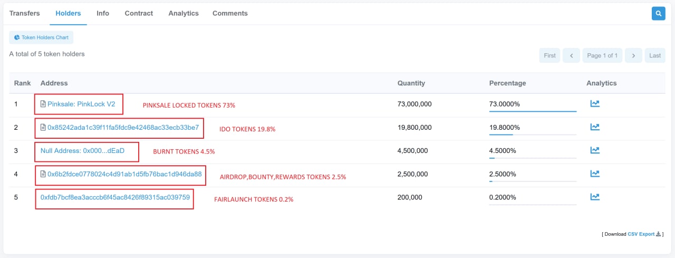The height and width of the screenshot is (258, 675).
Task: Jump to Last page of holders
Action: [655, 55]
